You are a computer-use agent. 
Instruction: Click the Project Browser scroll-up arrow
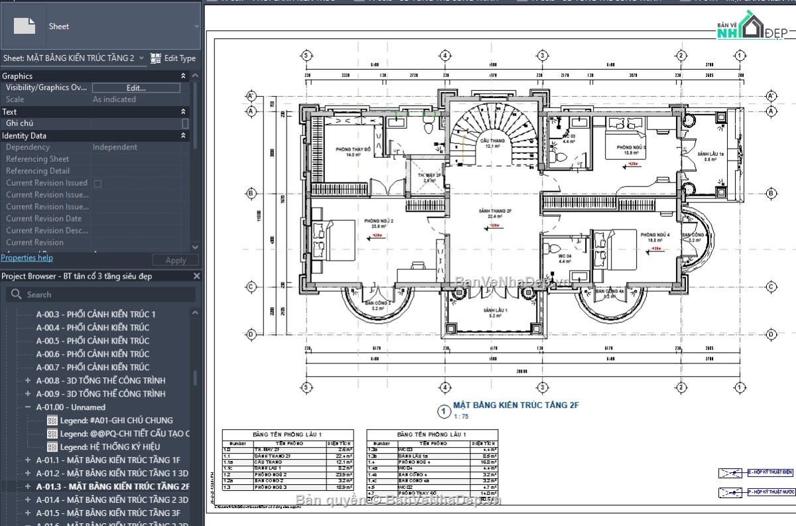(195, 313)
